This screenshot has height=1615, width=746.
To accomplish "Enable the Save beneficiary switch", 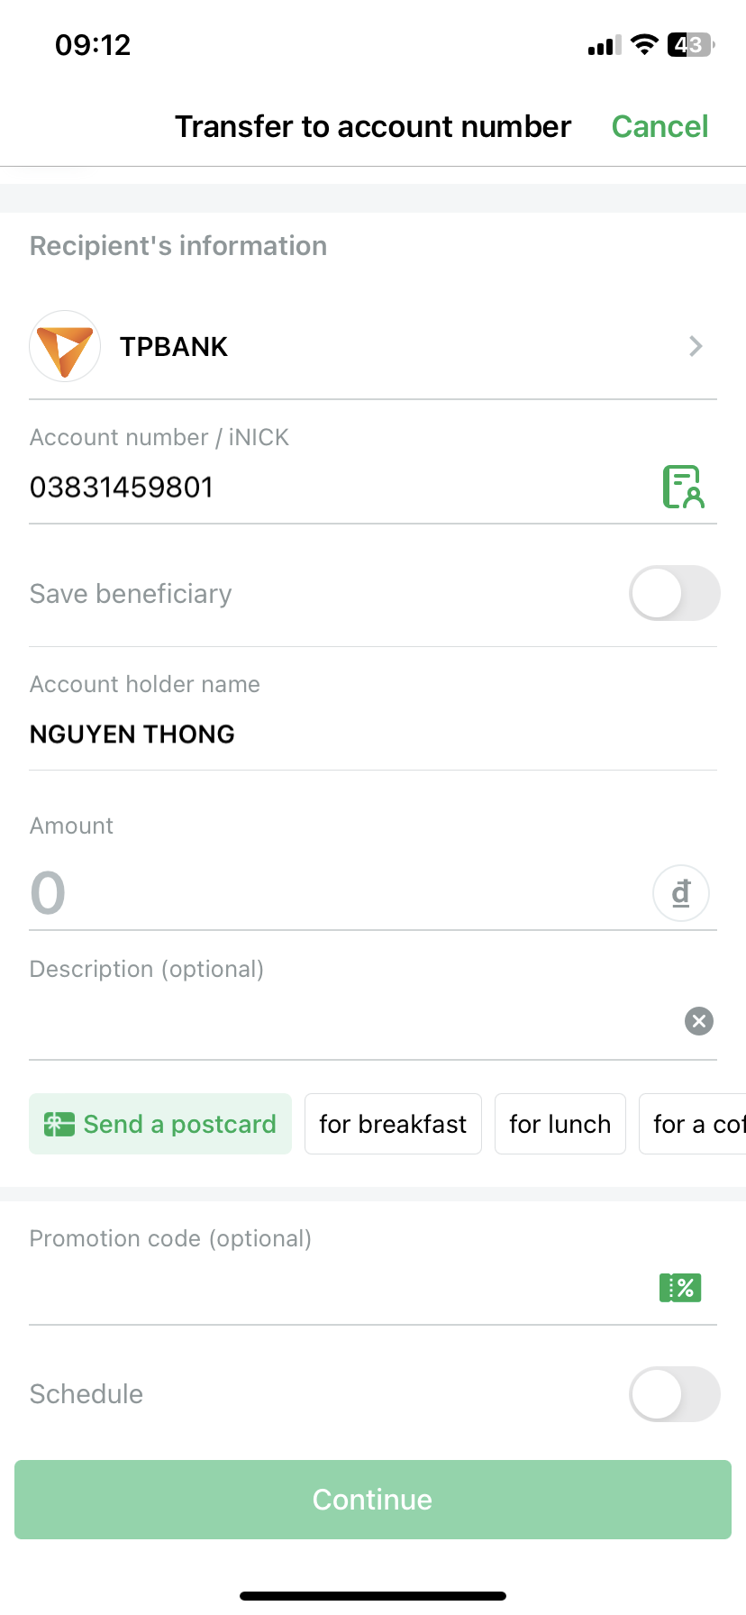I will tap(674, 594).
